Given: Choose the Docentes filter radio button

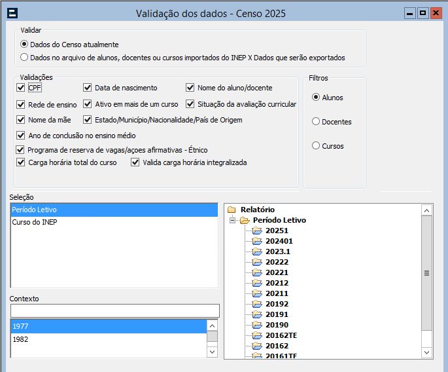Looking at the screenshot, I should tap(316, 121).
